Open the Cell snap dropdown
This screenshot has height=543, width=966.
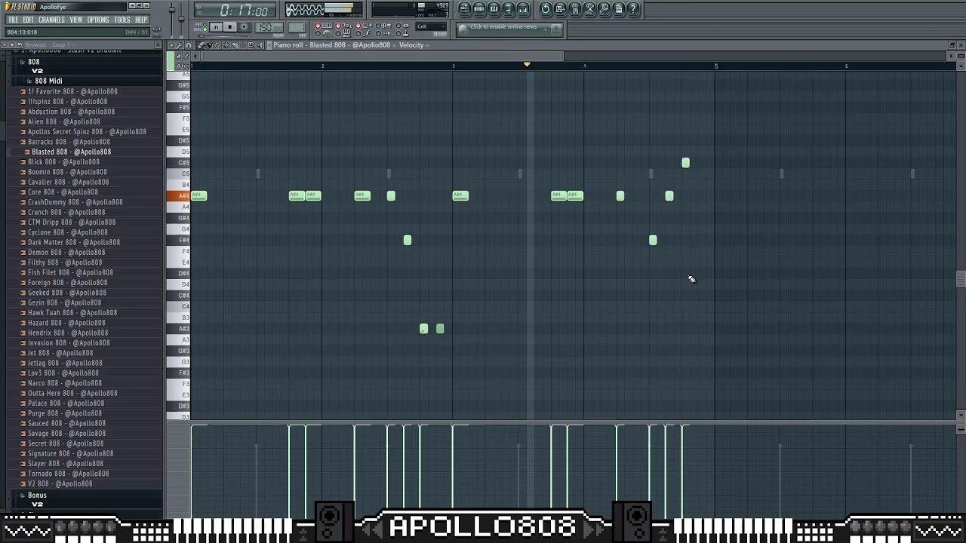click(x=430, y=26)
